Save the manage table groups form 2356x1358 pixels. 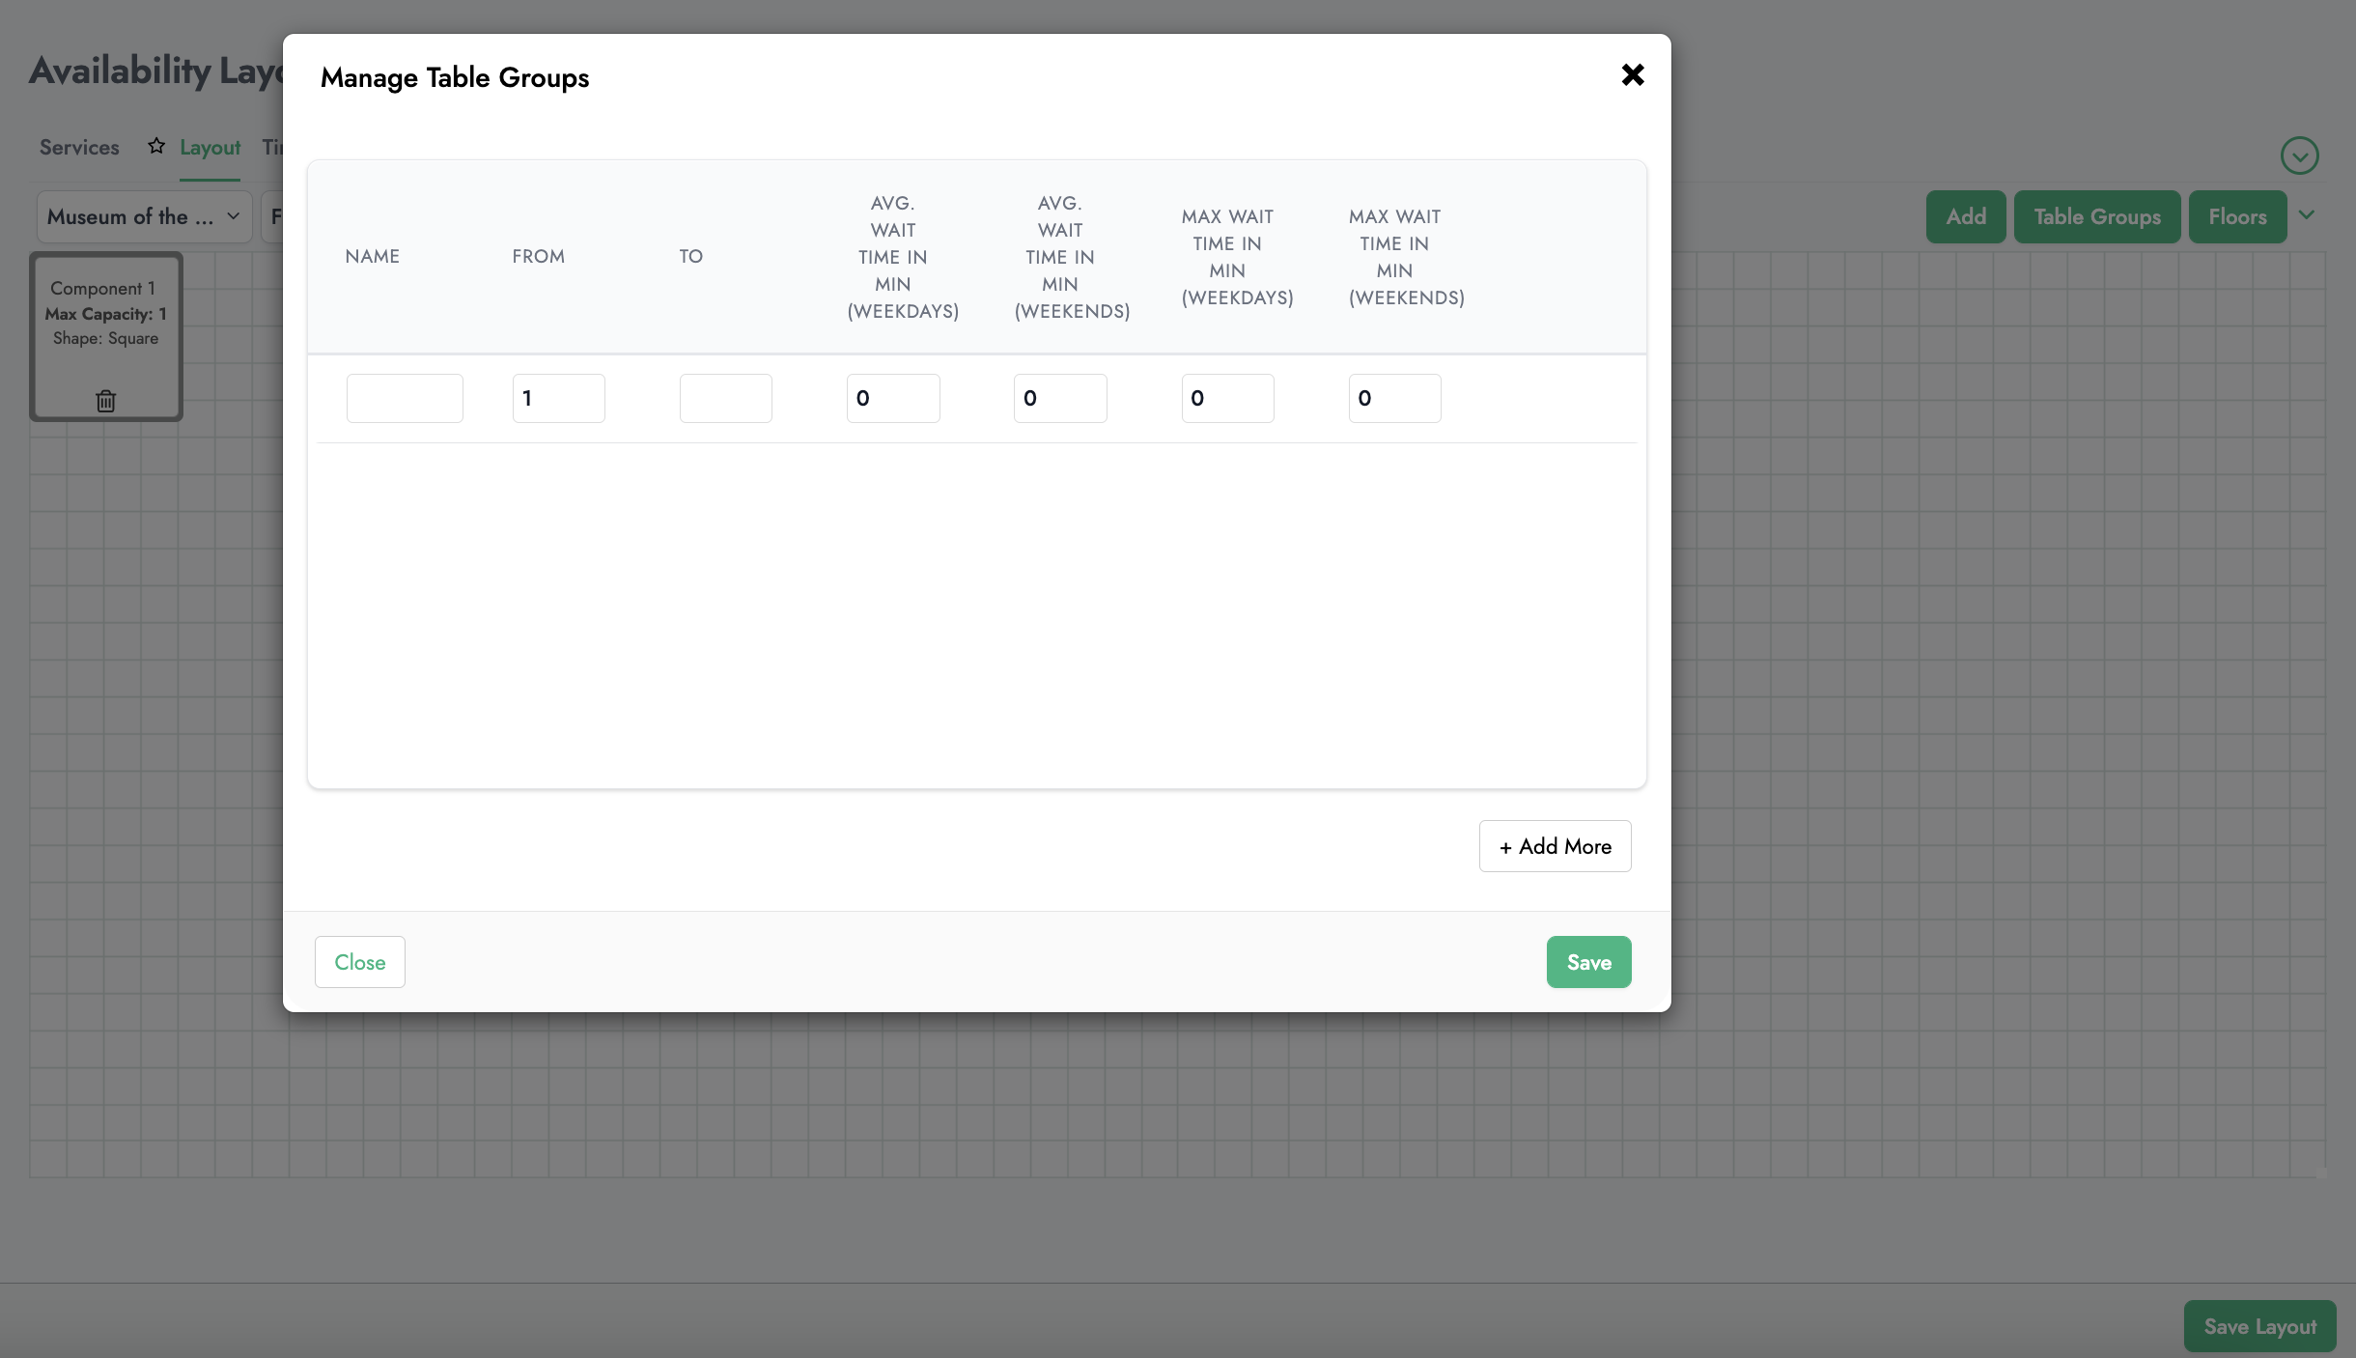1587,961
